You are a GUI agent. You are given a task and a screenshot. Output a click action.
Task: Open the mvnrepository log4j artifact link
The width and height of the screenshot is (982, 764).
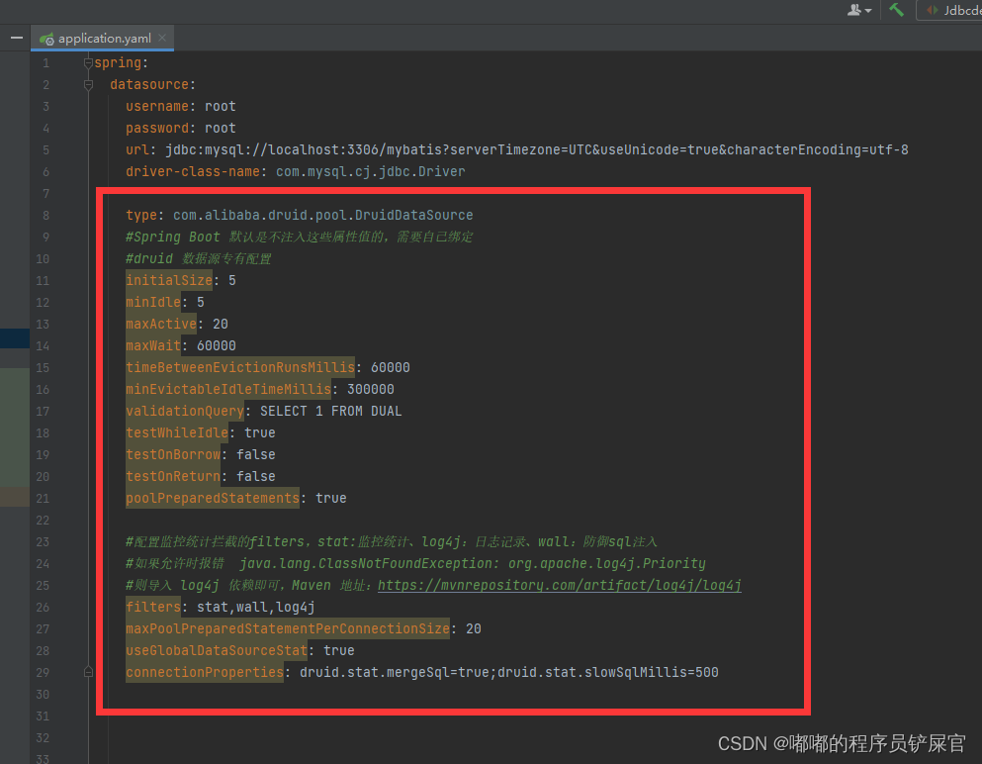560,586
